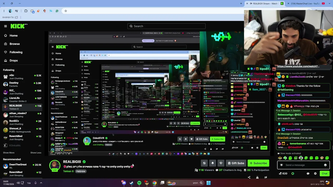Open Destiny channel in Following list

22,84
